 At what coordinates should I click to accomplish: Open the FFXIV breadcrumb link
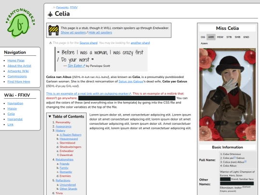tap(74, 7)
